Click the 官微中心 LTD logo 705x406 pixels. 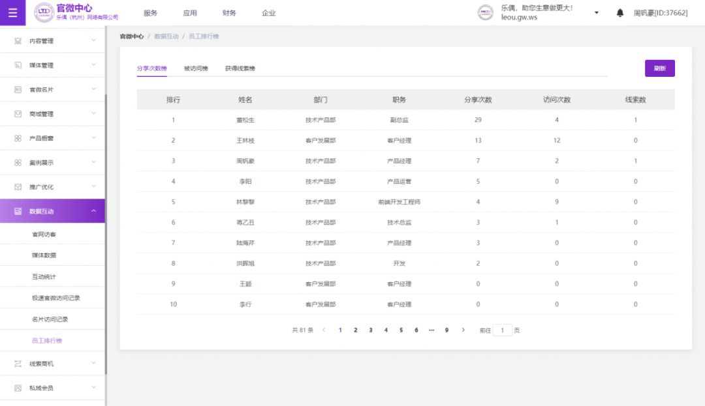tap(44, 12)
